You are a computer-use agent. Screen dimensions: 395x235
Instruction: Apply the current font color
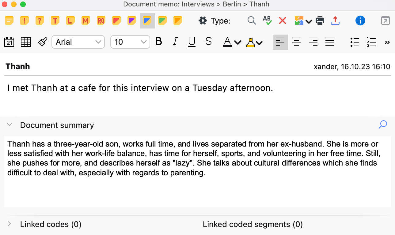(227, 42)
